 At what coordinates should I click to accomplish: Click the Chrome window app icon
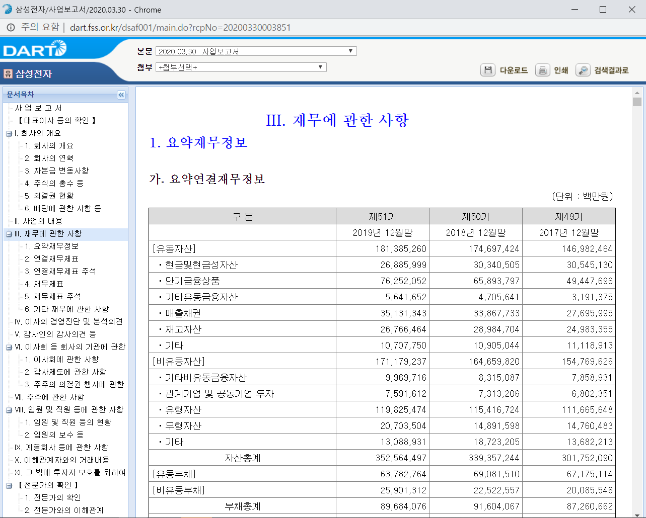(8, 10)
